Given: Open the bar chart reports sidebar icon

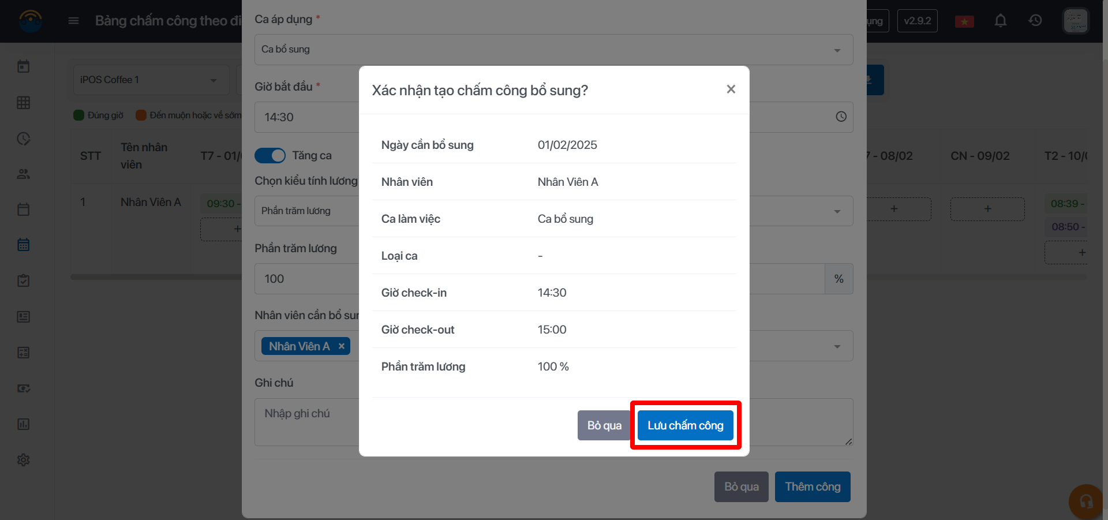Looking at the screenshot, I should [x=24, y=424].
